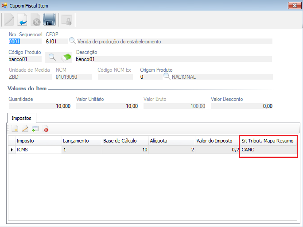
Task: Click the undo blue arrow toolbar icon
Action: tap(22, 19)
